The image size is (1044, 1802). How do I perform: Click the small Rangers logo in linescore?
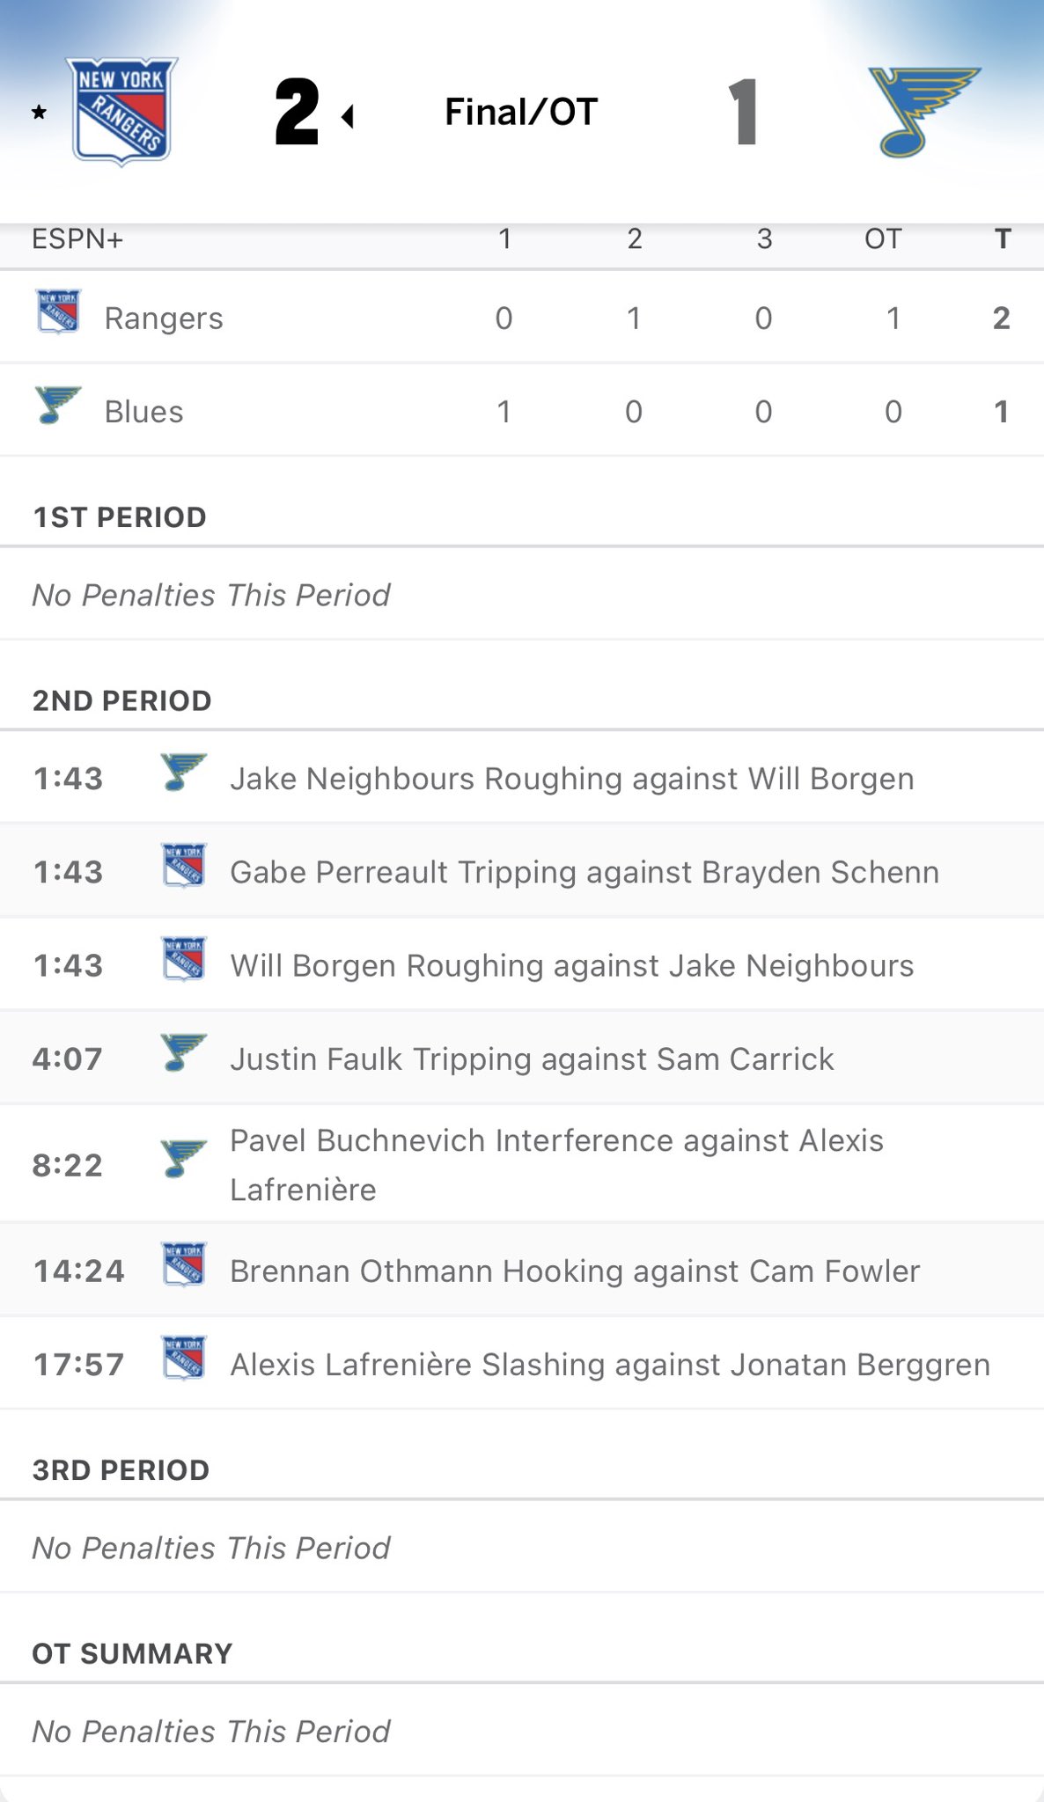[58, 312]
